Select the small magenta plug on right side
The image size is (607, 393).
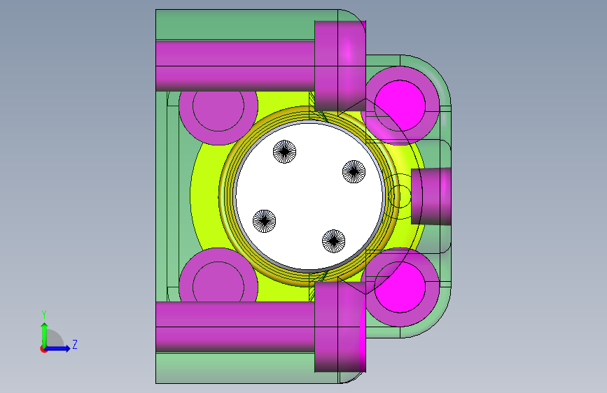pyautogui.click(x=431, y=196)
